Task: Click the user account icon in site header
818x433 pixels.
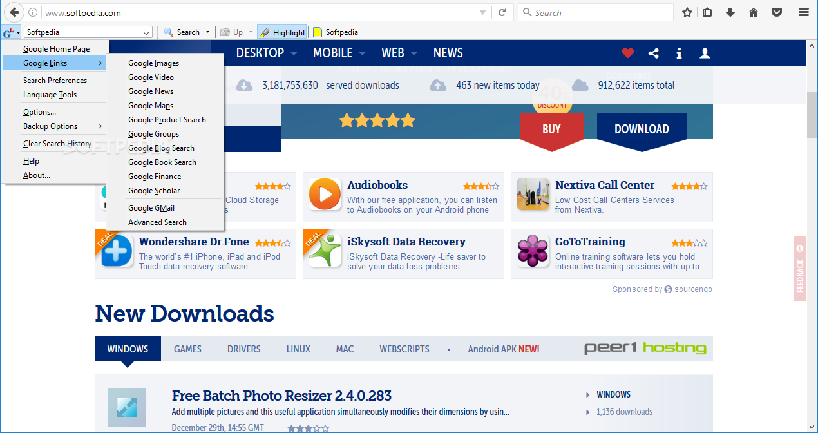Action: click(705, 53)
